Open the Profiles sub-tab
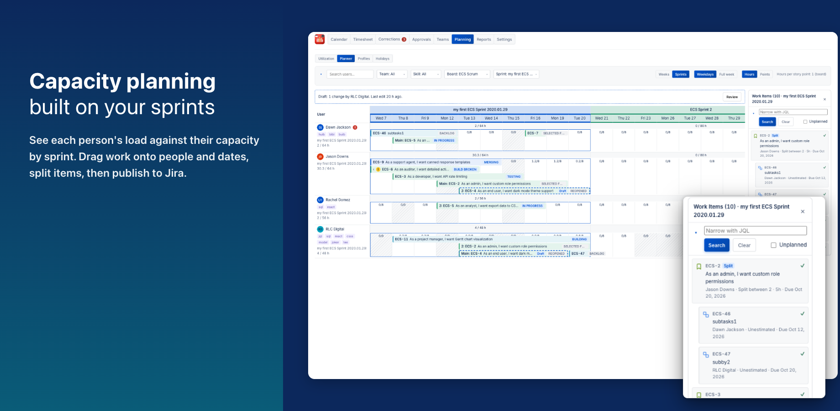The image size is (840, 411). coord(364,59)
